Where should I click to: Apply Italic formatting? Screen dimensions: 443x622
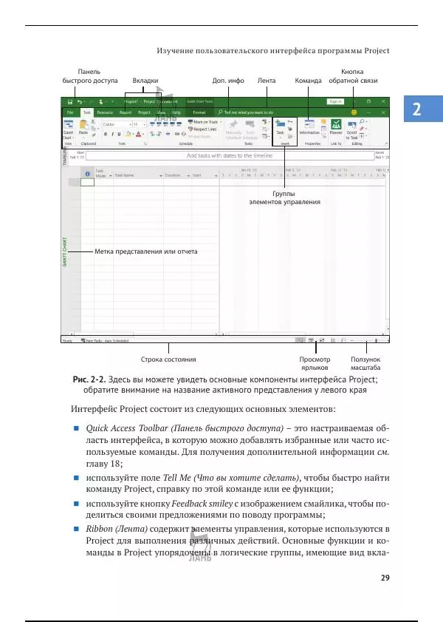coord(112,134)
